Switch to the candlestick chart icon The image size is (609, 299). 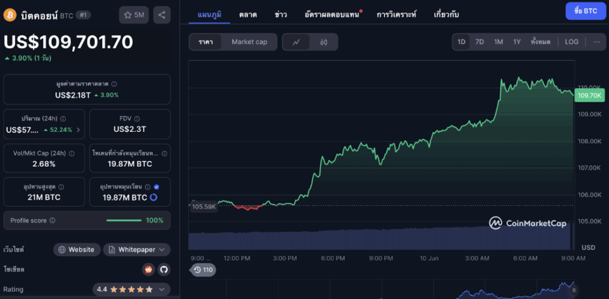click(324, 42)
